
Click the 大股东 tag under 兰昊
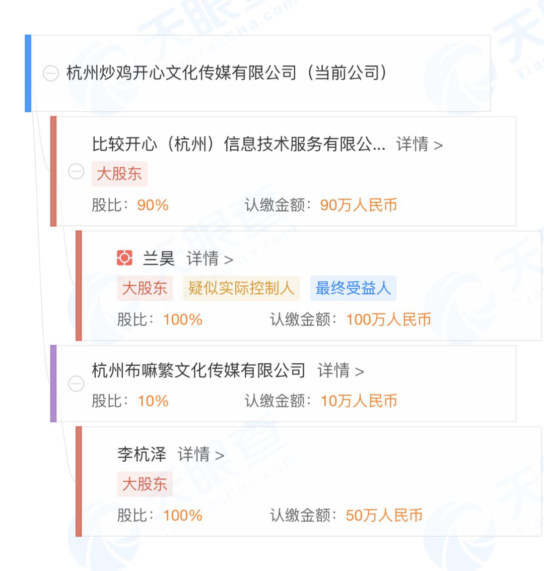[x=145, y=288]
